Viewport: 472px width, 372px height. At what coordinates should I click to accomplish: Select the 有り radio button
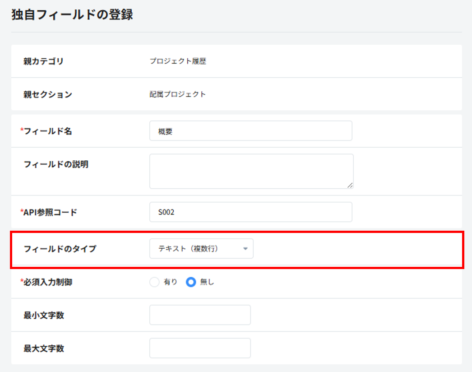coord(155,282)
